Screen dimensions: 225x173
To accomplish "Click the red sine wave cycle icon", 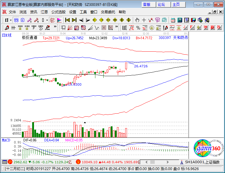I will coord(172,28).
